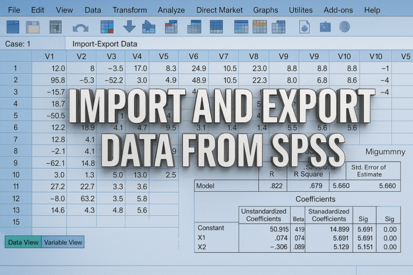The width and height of the screenshot is (413, 275).
Task: Click the round globe icon in toolbar
Action: [344, 26]
